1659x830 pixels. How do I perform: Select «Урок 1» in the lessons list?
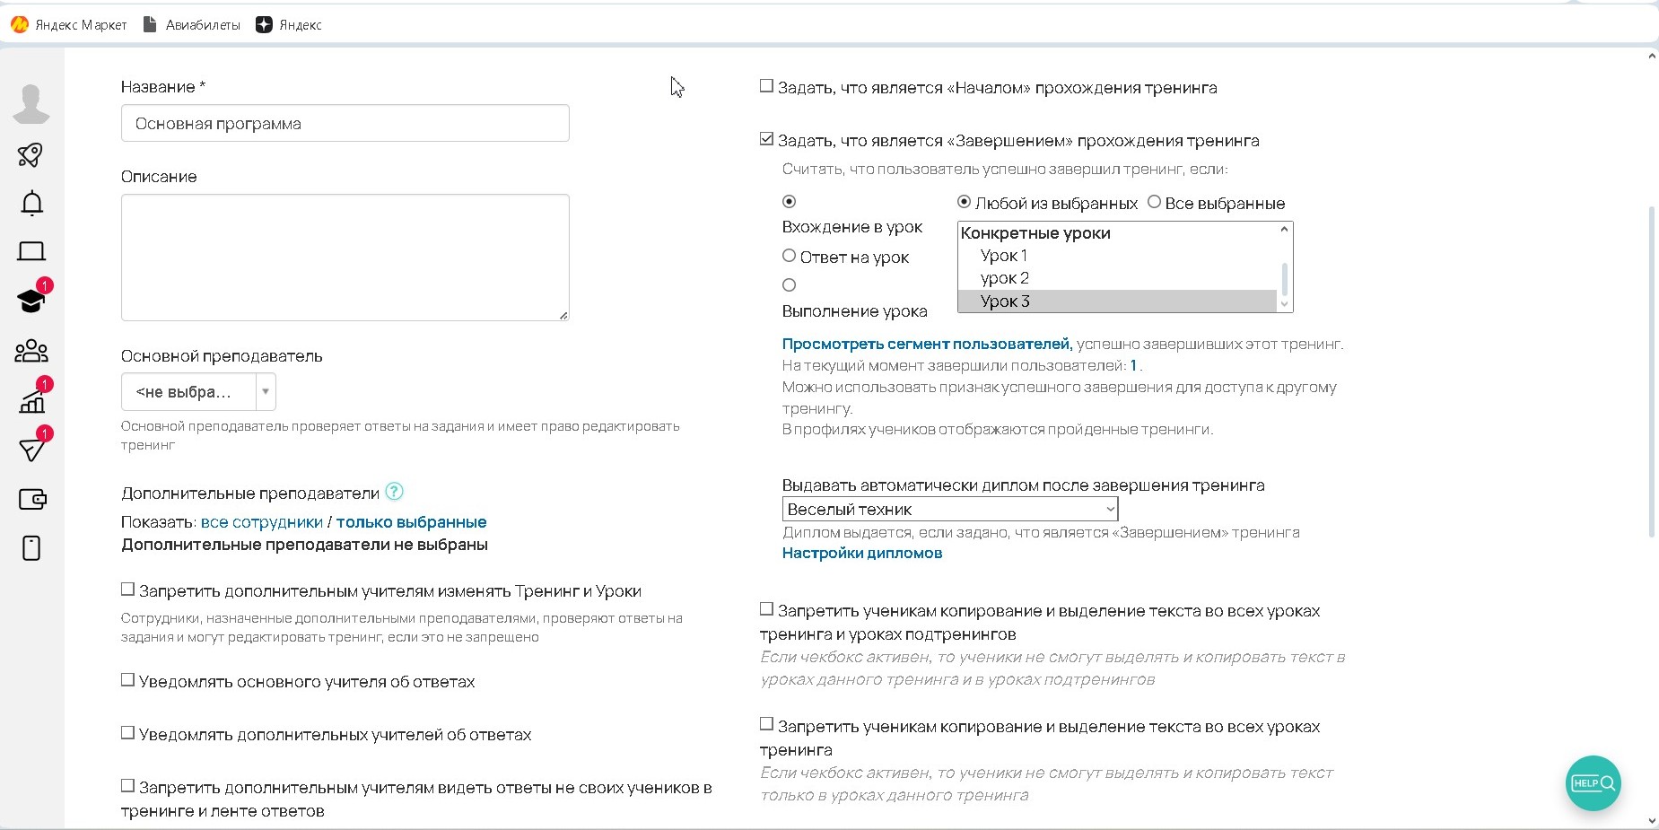point(1004,256)
